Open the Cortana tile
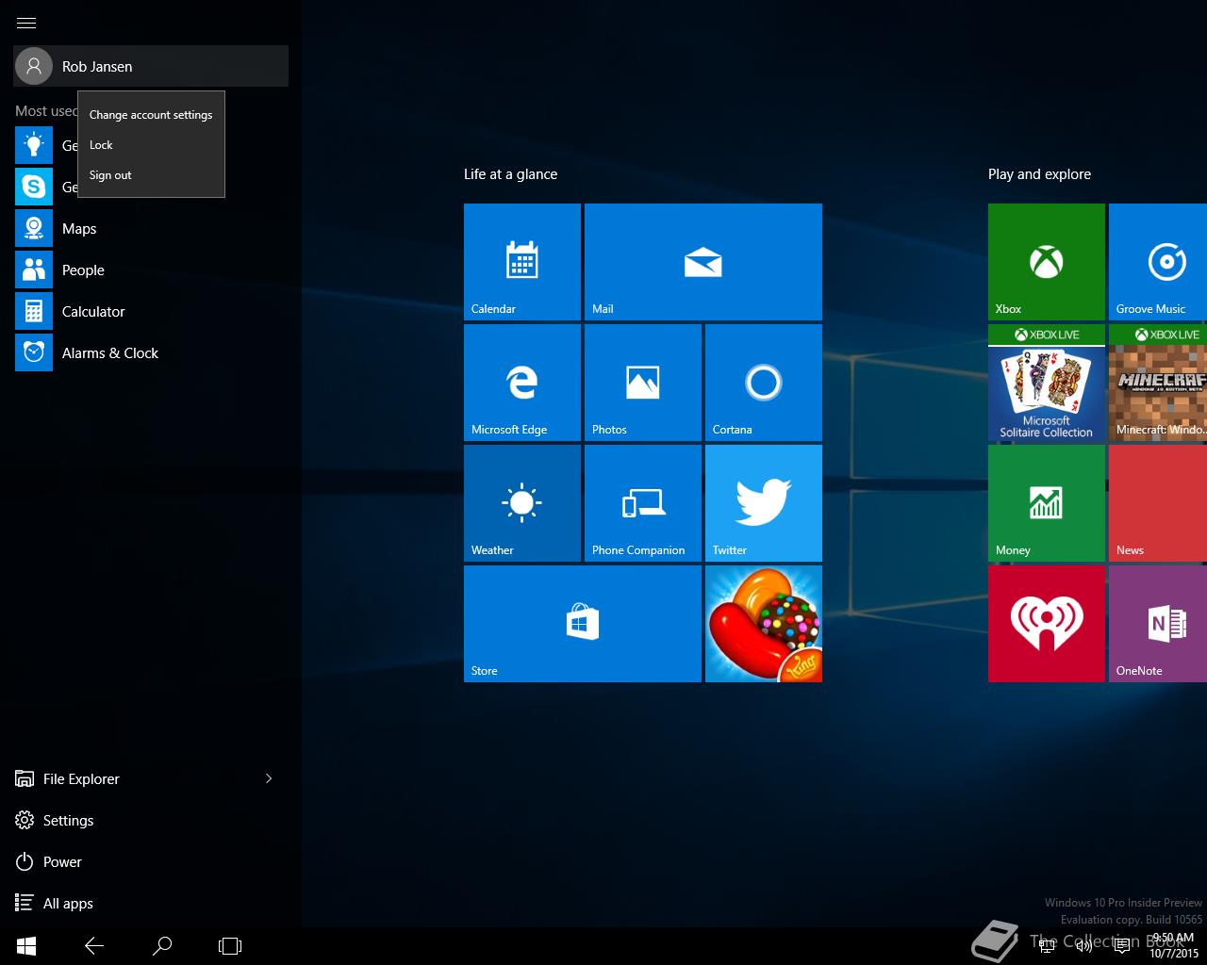This screenshot has height=965, width=1207. pyautogui.click(x=764, y=383)
